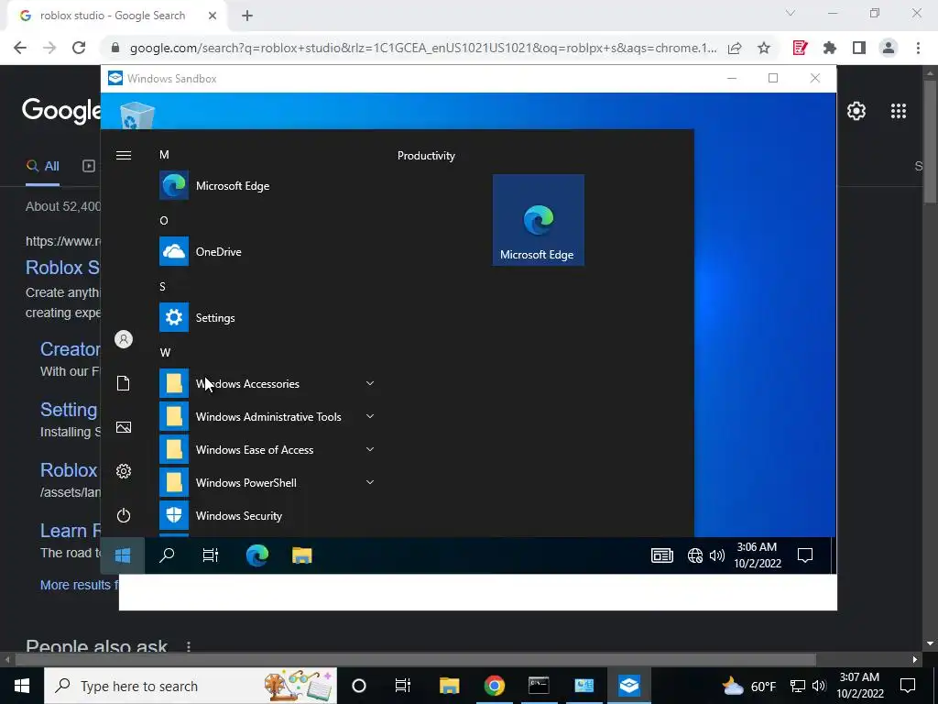Open Cortana circle on host taskbar

coord(359,686)
